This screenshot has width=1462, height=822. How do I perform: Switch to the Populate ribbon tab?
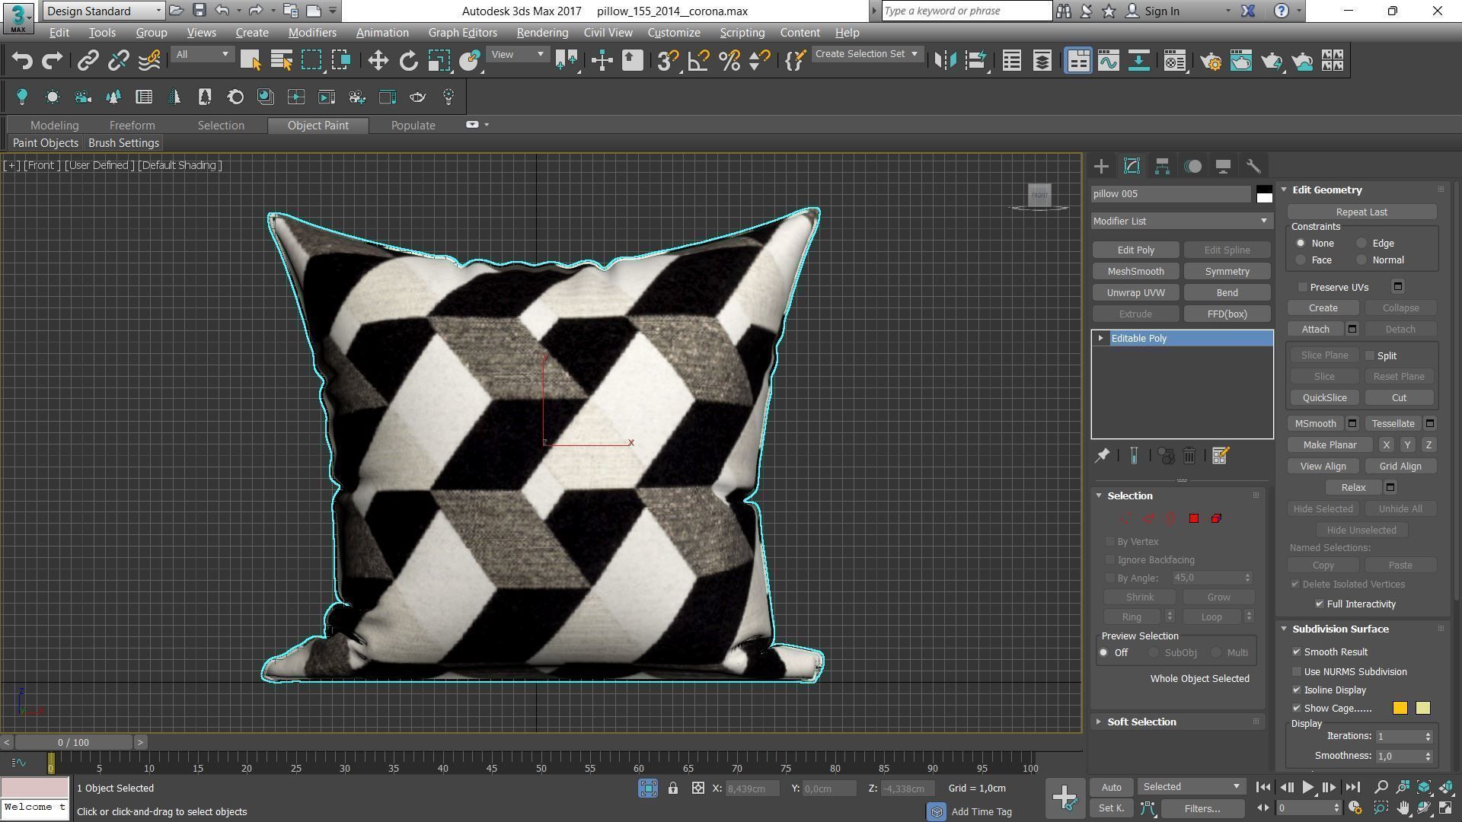[413, 126]
